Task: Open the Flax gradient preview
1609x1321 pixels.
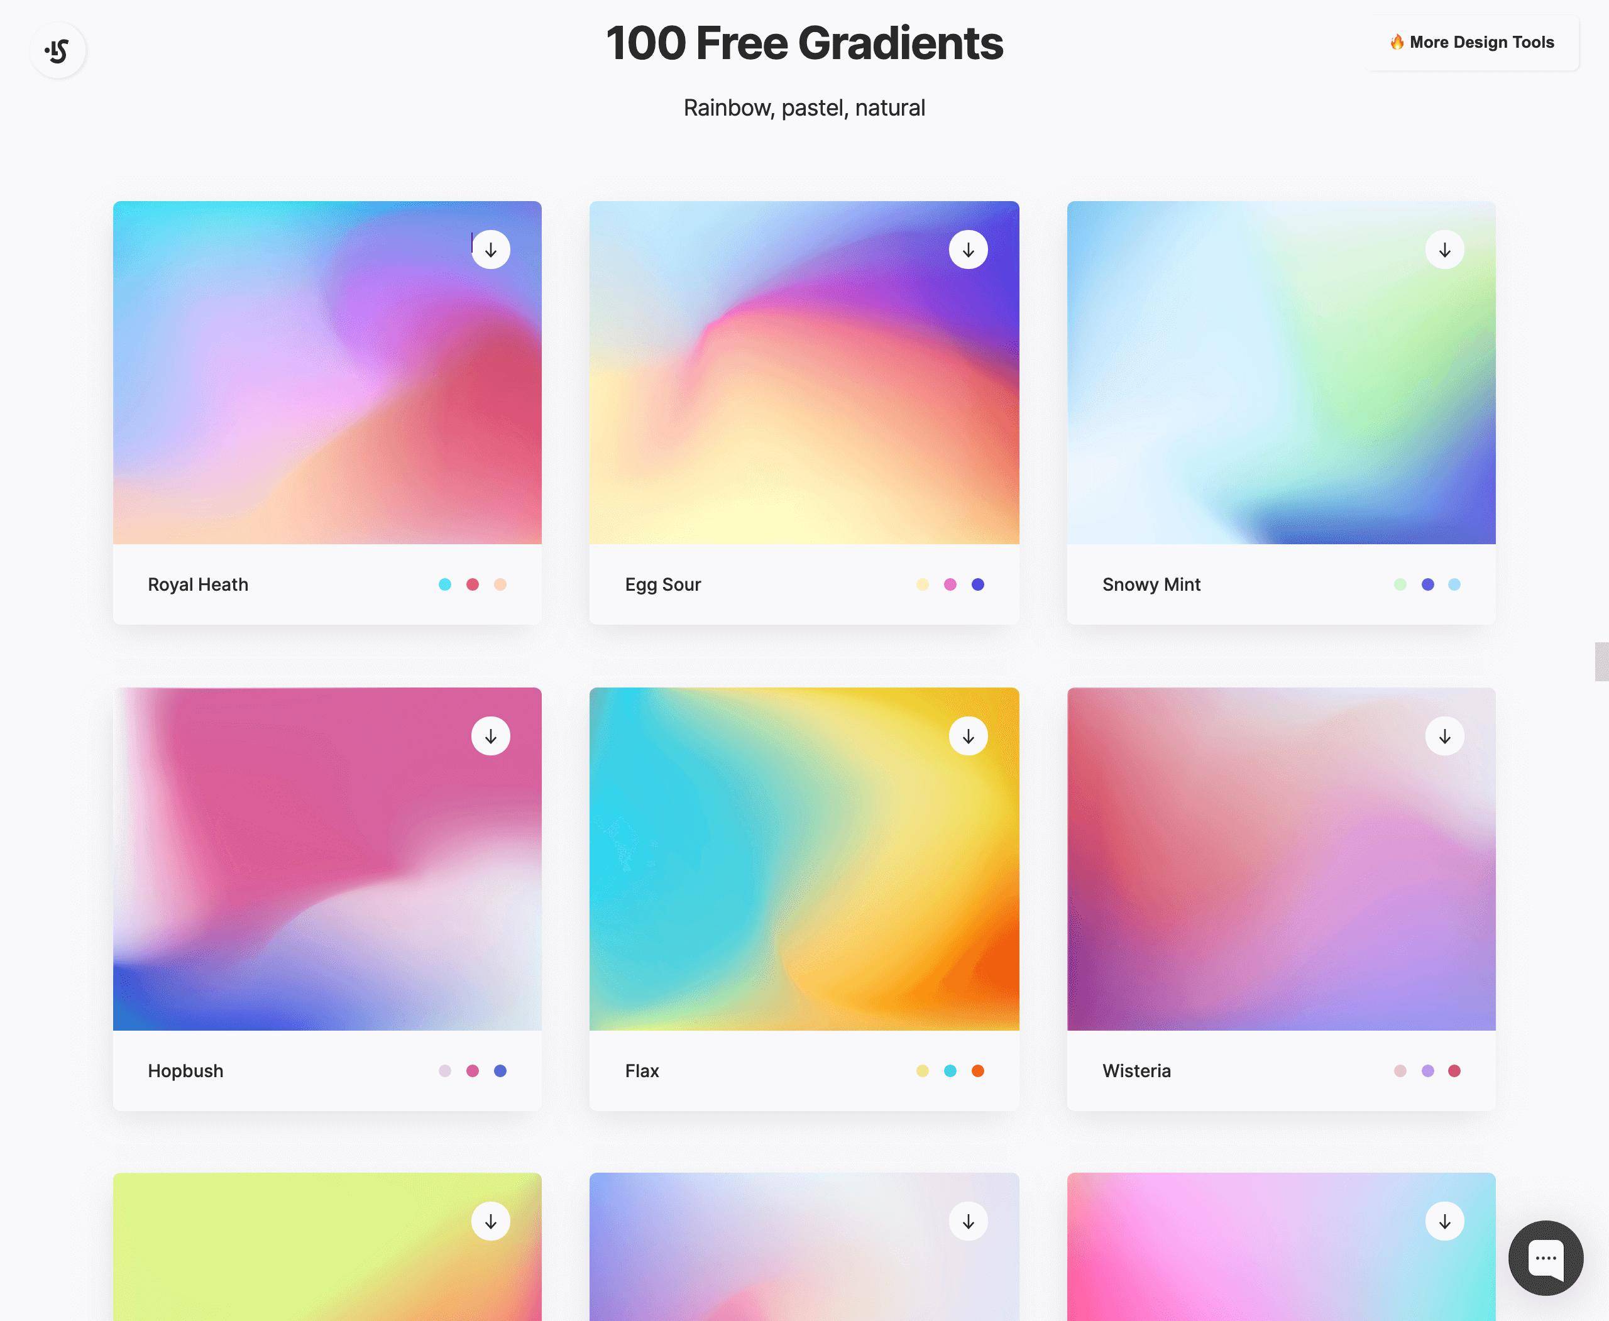Action: tap(804, 859)
